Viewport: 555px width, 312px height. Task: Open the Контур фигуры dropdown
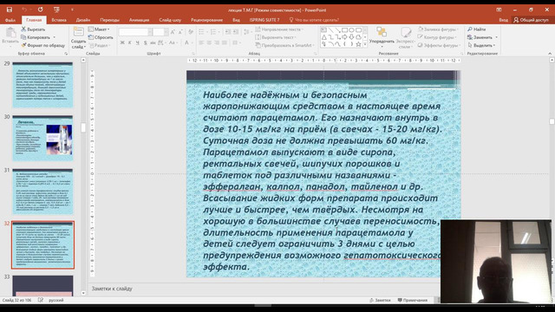(437, 37)
